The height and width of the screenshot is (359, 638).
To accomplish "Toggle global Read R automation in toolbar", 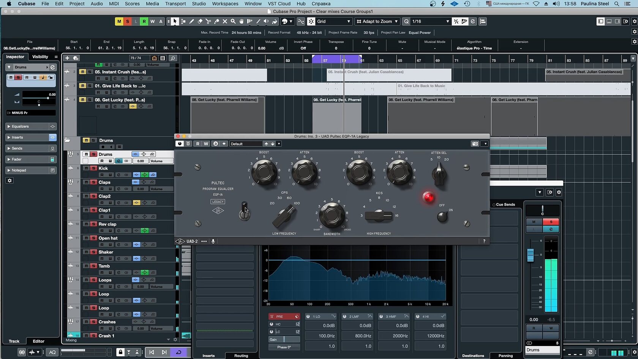I will (144, 22).
